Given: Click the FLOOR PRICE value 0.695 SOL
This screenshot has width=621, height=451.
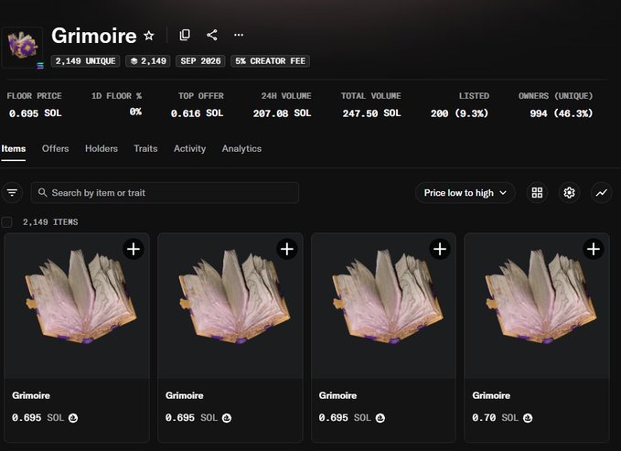Looking at the screenshot, I should tap(36, 113).
